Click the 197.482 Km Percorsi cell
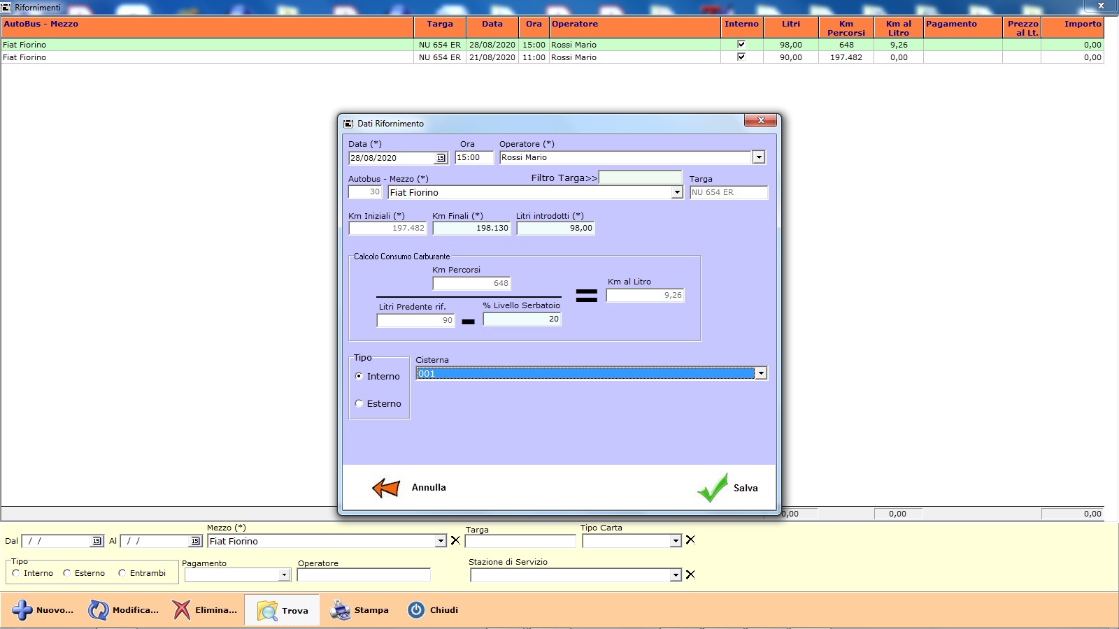1119x629 pixels. (x=846, y=57)
